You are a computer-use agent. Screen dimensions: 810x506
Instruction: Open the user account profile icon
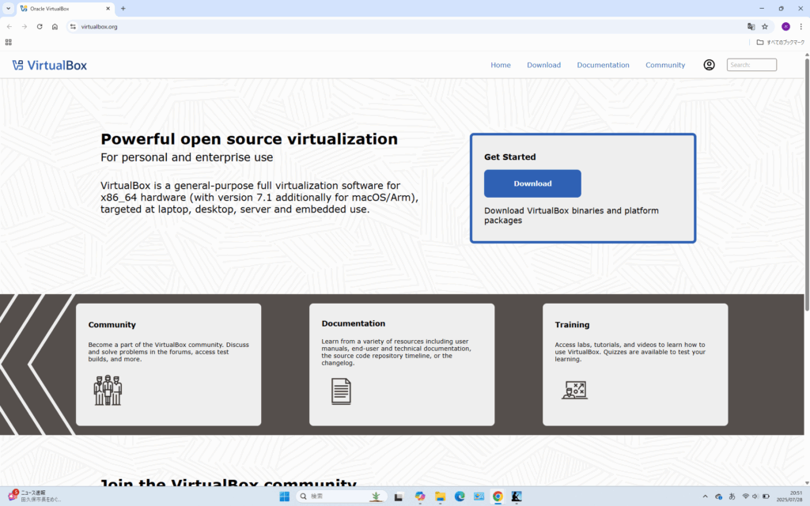(x=709, y=65)
